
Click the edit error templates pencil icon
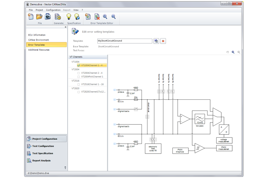pos(75,31)
